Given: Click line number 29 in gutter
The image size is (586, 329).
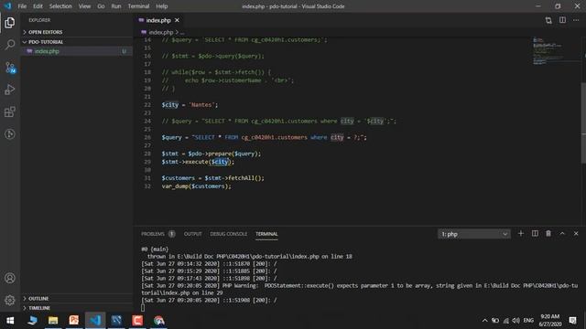Looking at the screenshot, I should [x=147, y=162].
